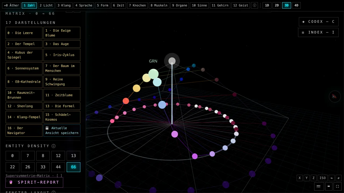Viewport: 344px width, 193px height.
Task: Switch to 4D dimension mode
Action: (x=296, y=5)
